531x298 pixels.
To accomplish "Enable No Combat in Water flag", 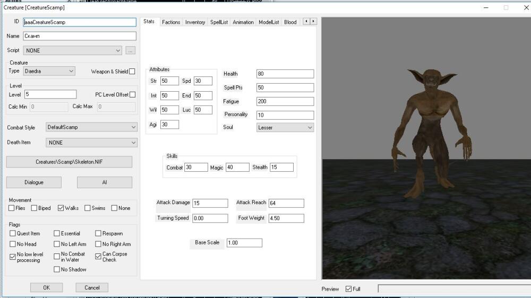I will click(x=57, y=257).
